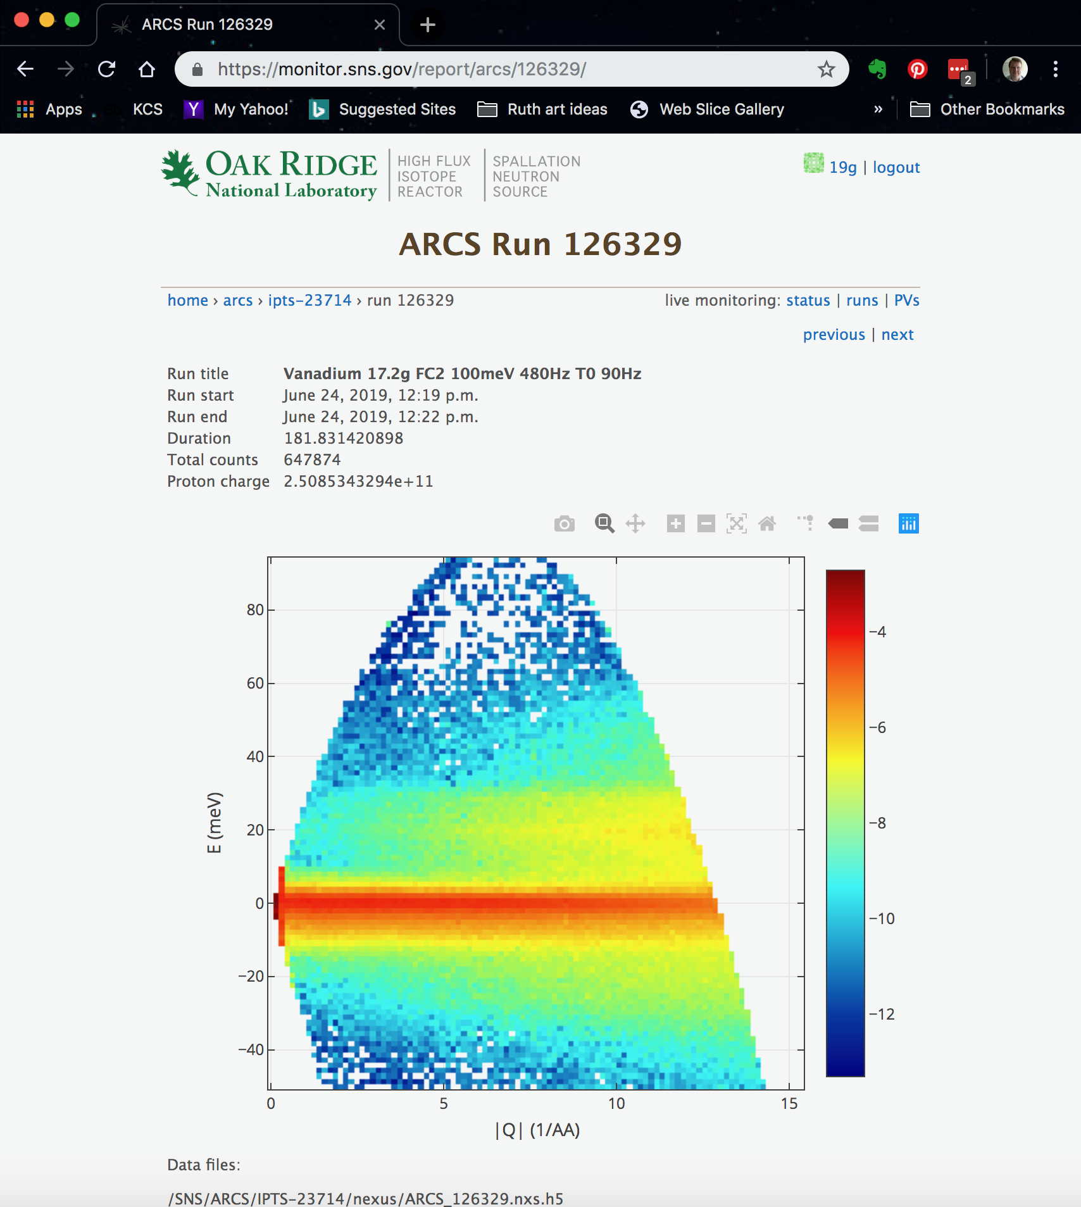Compare data on hover icon

pos(868,524)
